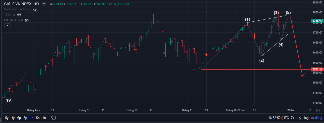Select the wave (2) label on chart

(262, 60)
